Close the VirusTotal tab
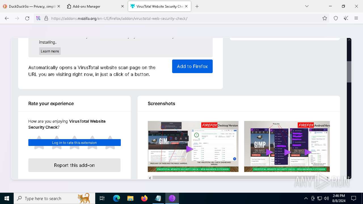The width and height of the screenshot is (363, 204). click(x=186, y=6)
